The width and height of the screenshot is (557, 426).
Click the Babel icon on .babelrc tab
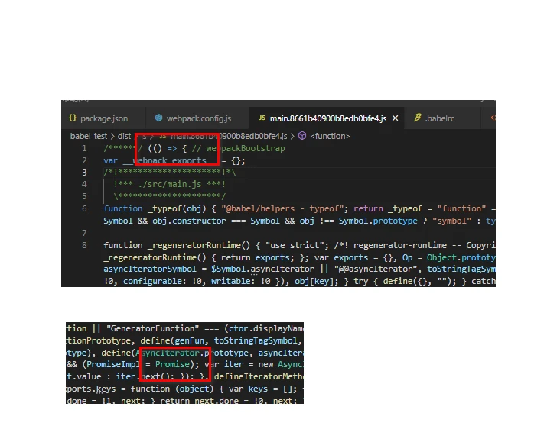[418, 118]
